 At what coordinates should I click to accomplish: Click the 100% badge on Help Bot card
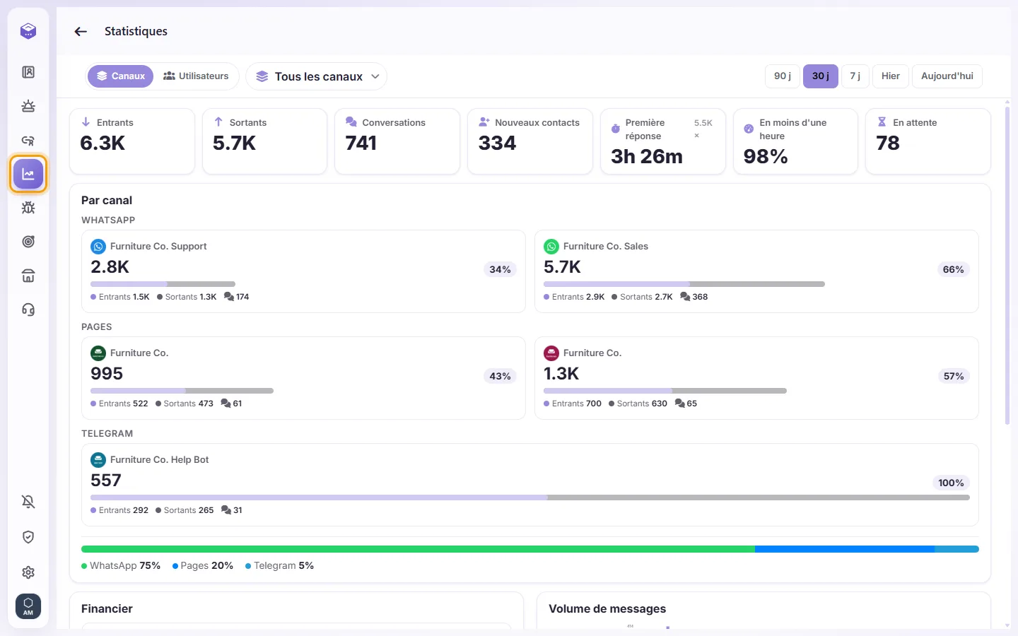(x=951, y=483)
